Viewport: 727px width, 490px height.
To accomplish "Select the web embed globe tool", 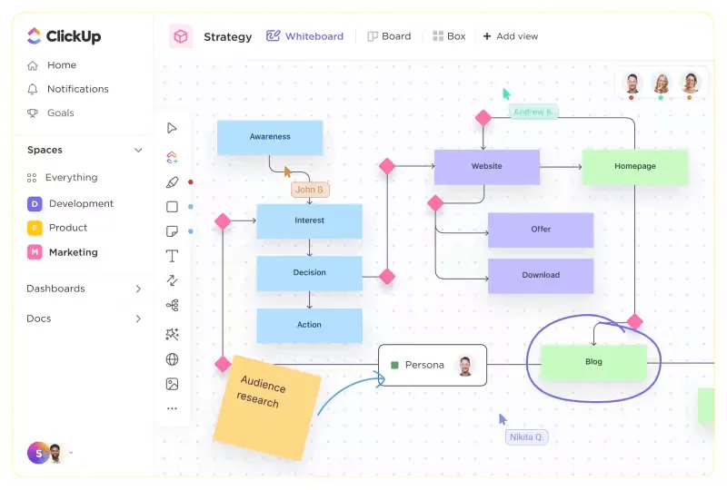I will click(172, 359).
